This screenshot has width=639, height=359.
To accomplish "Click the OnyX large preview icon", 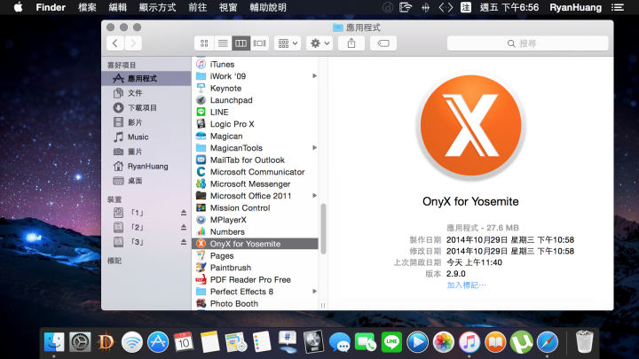I will (x=470, y=126).
